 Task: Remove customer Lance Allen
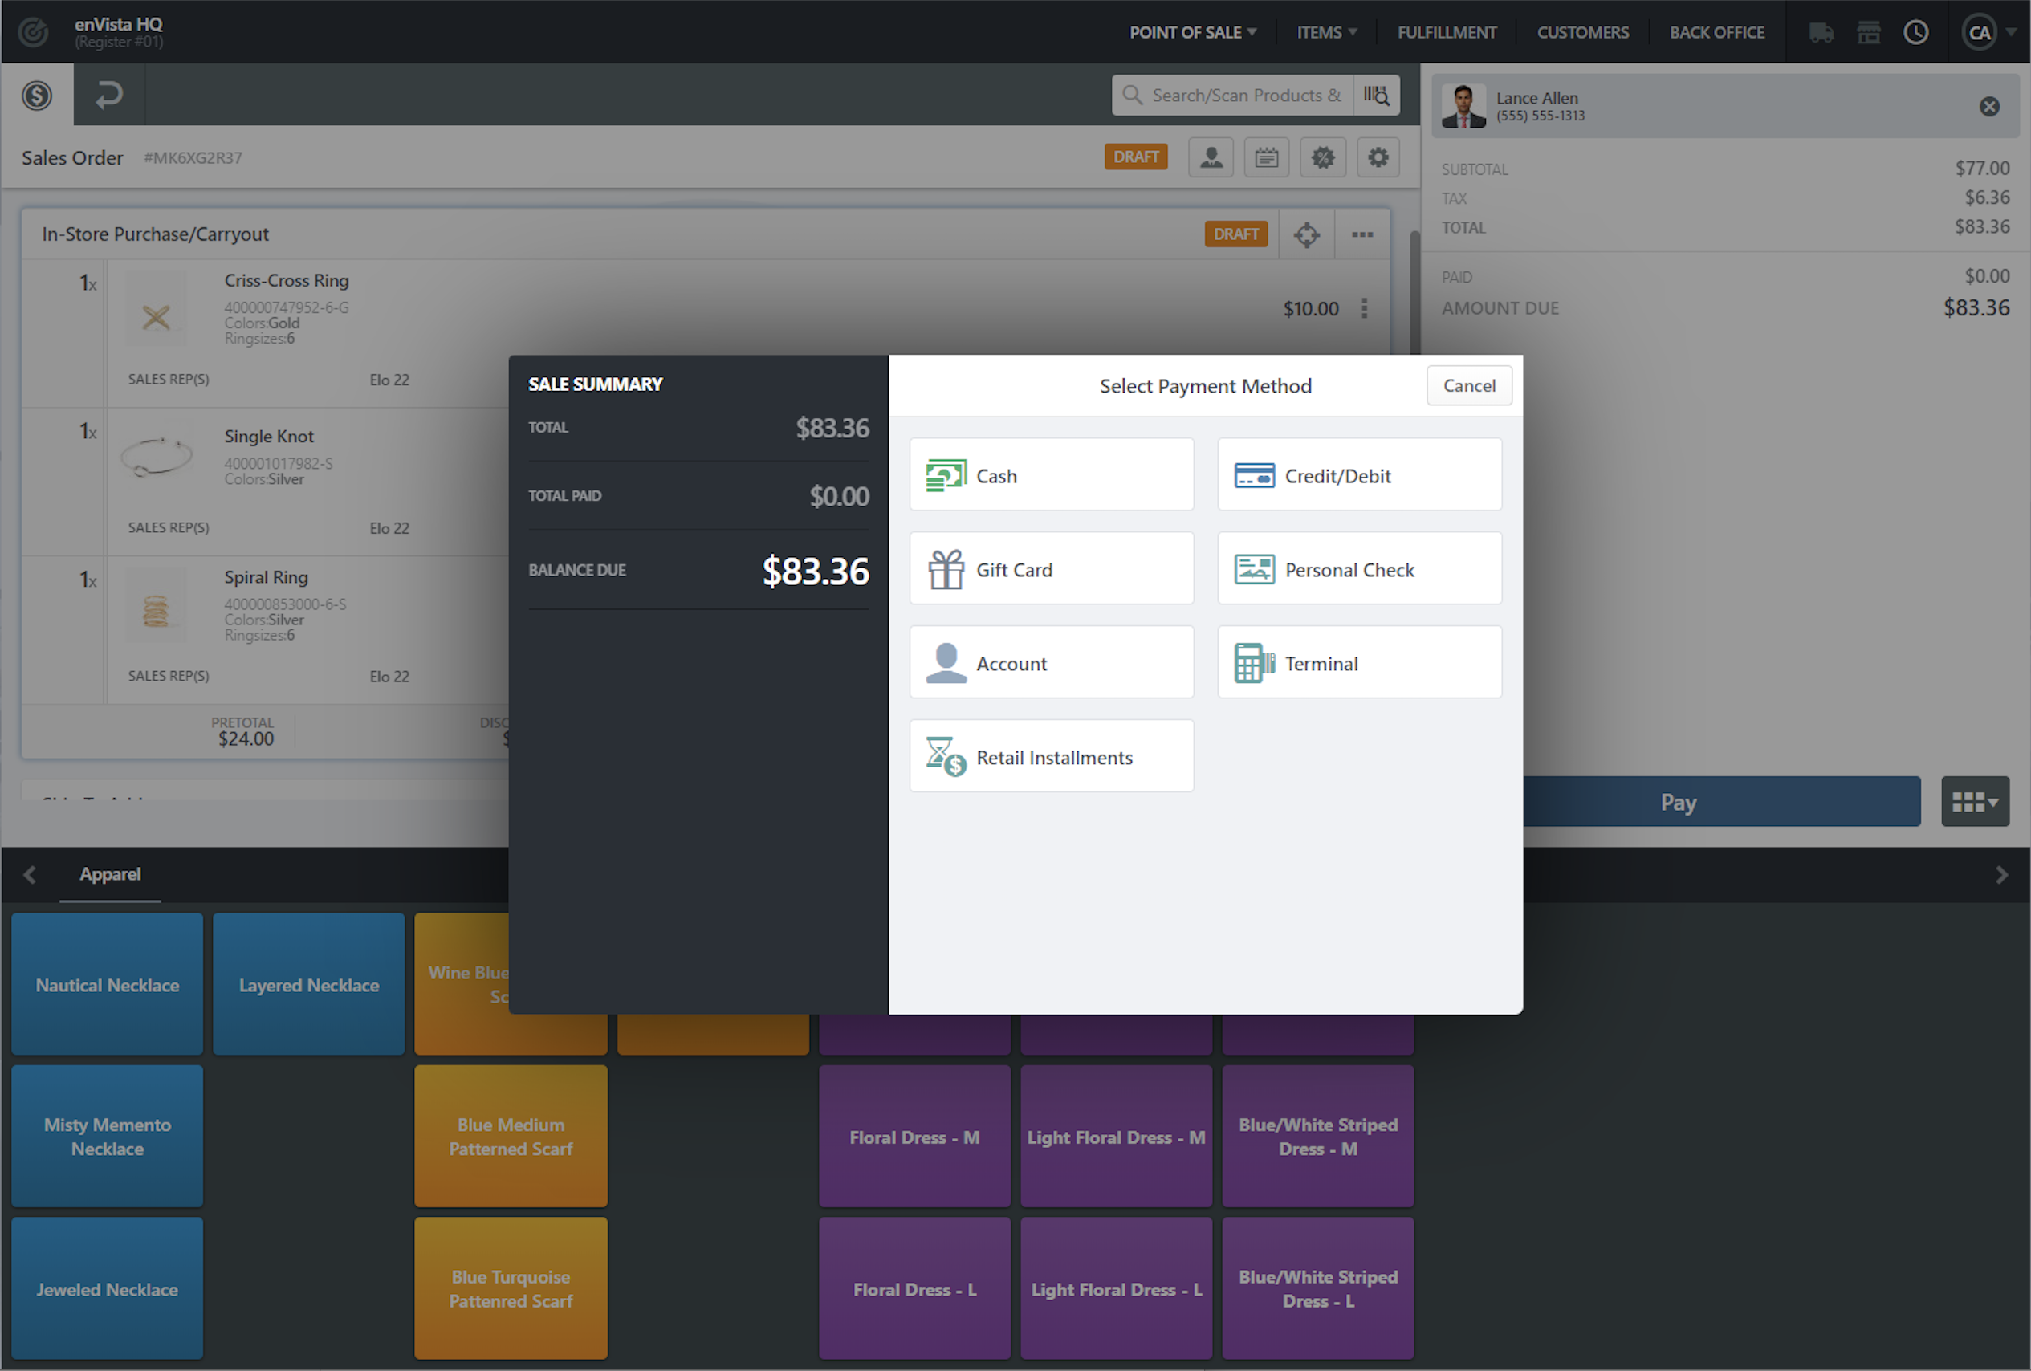pyautogui.click(x=1989, y=107)
